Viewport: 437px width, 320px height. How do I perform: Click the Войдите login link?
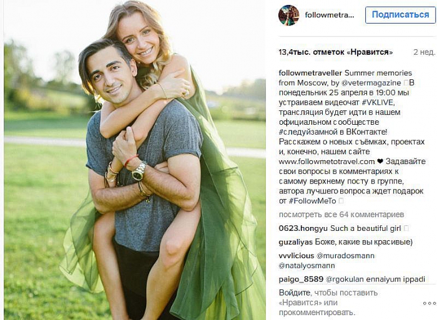(x=295, y=293)
